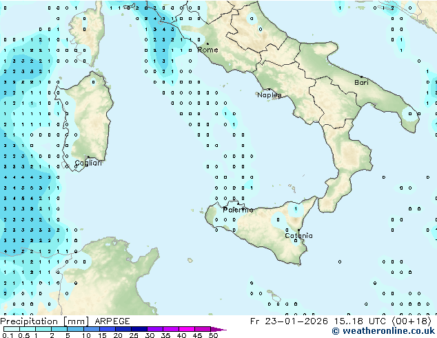
Task: Click the black city dot at Rome
Action: (x=207, y=43)
